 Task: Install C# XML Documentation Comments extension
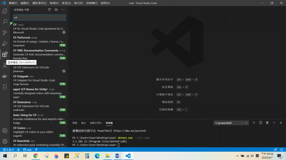(63, 58)
